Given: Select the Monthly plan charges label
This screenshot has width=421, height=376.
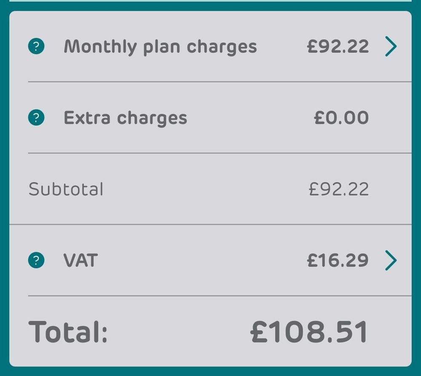Looking at the screenshot, I should coord(160,46).
